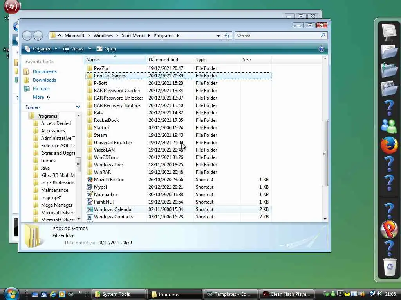The width and height of the screenshot is (401, 300).
Task: Select Accessories in folder tree
Action: [x=53, y=131]
